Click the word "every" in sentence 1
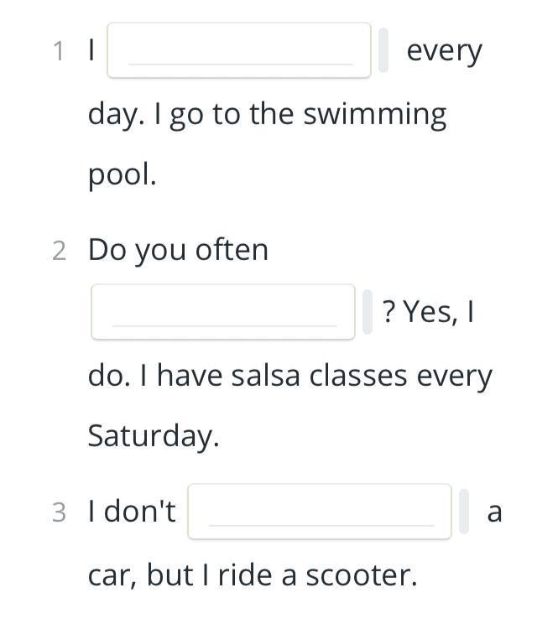Screen dimensions: 537x619 pos(444,51)
